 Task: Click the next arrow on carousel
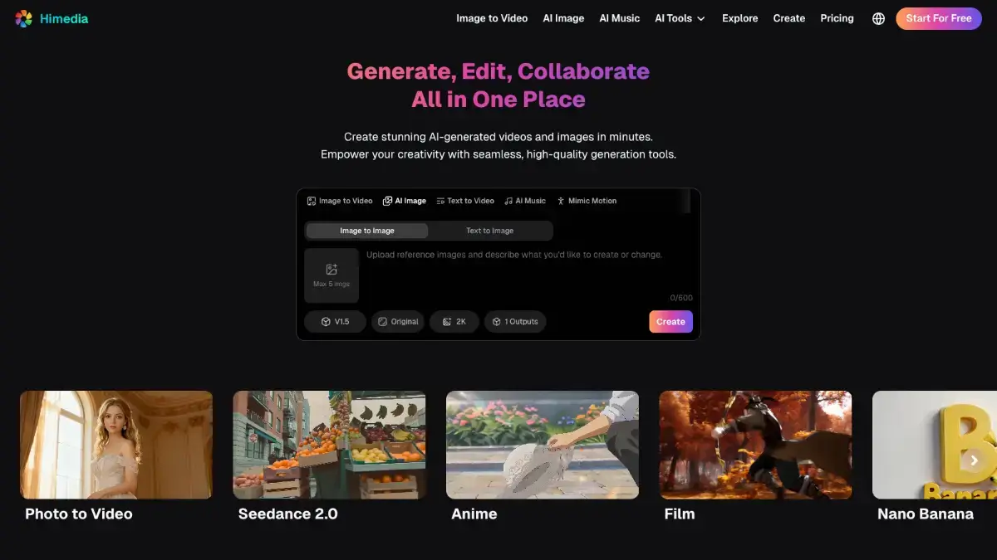[974, 460]
